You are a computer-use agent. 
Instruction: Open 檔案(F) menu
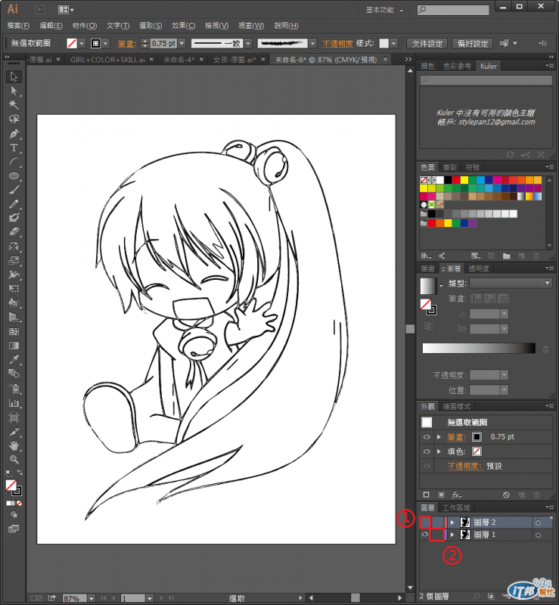pyautogui.click(x=18, y=26)
